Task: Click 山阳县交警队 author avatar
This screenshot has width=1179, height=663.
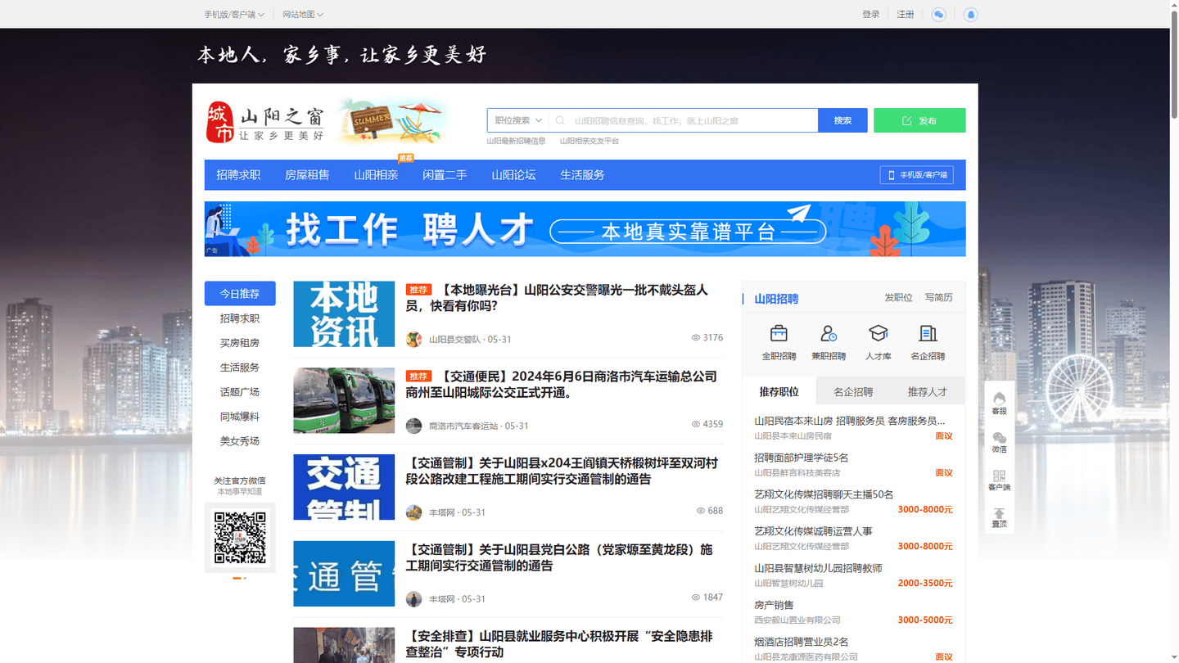Action: click(414, 339)
